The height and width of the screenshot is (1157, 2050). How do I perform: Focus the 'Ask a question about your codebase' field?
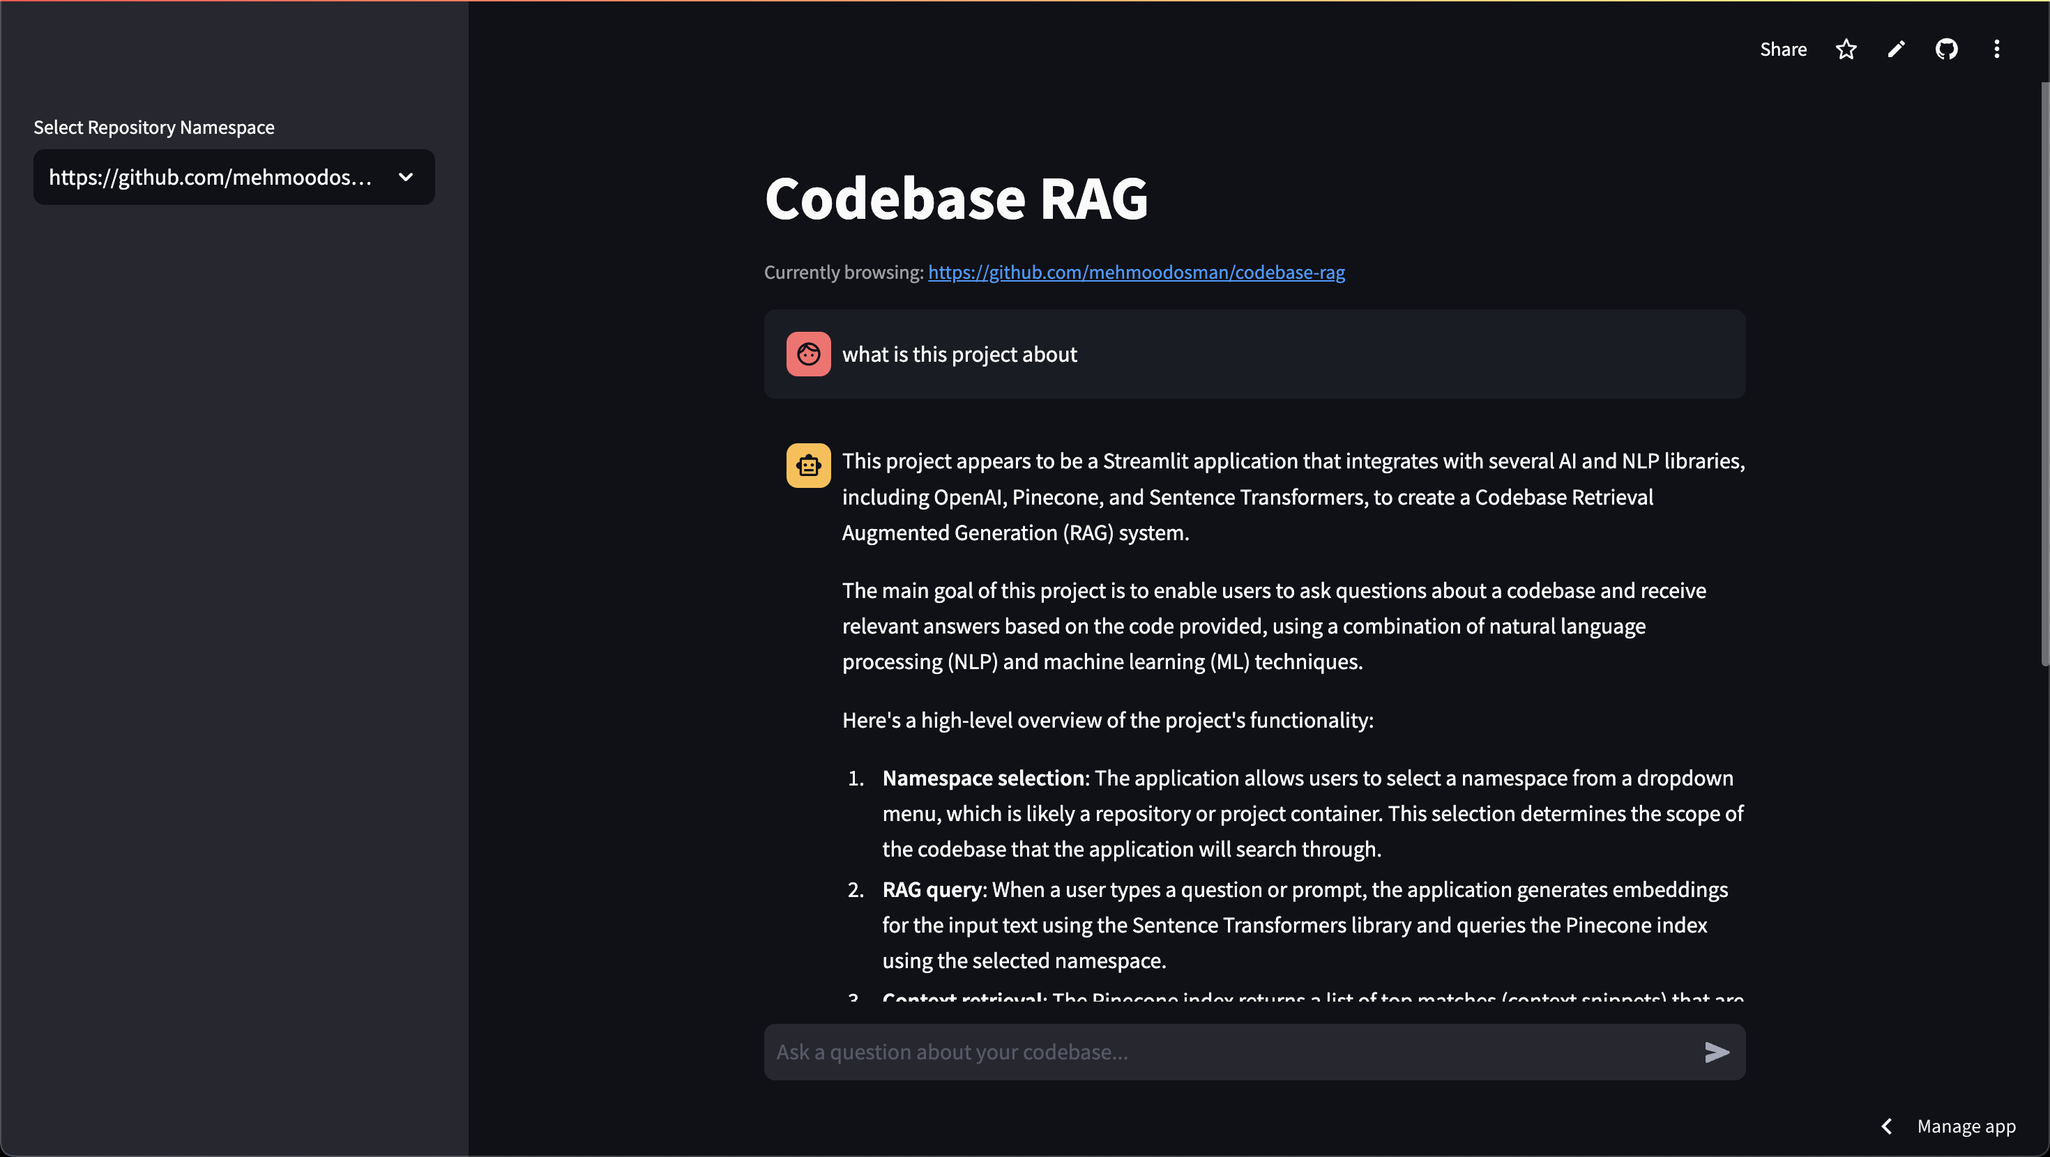[1229, 1052]
